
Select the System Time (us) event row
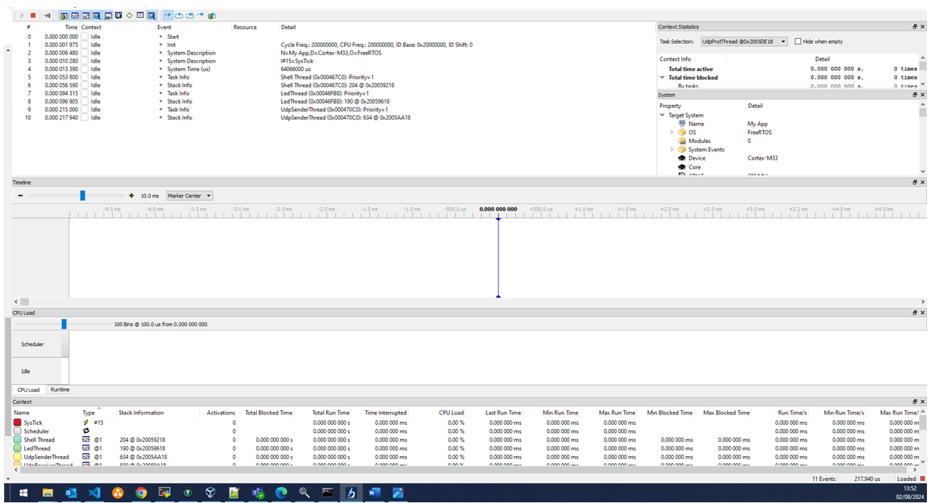click(334, 69)
